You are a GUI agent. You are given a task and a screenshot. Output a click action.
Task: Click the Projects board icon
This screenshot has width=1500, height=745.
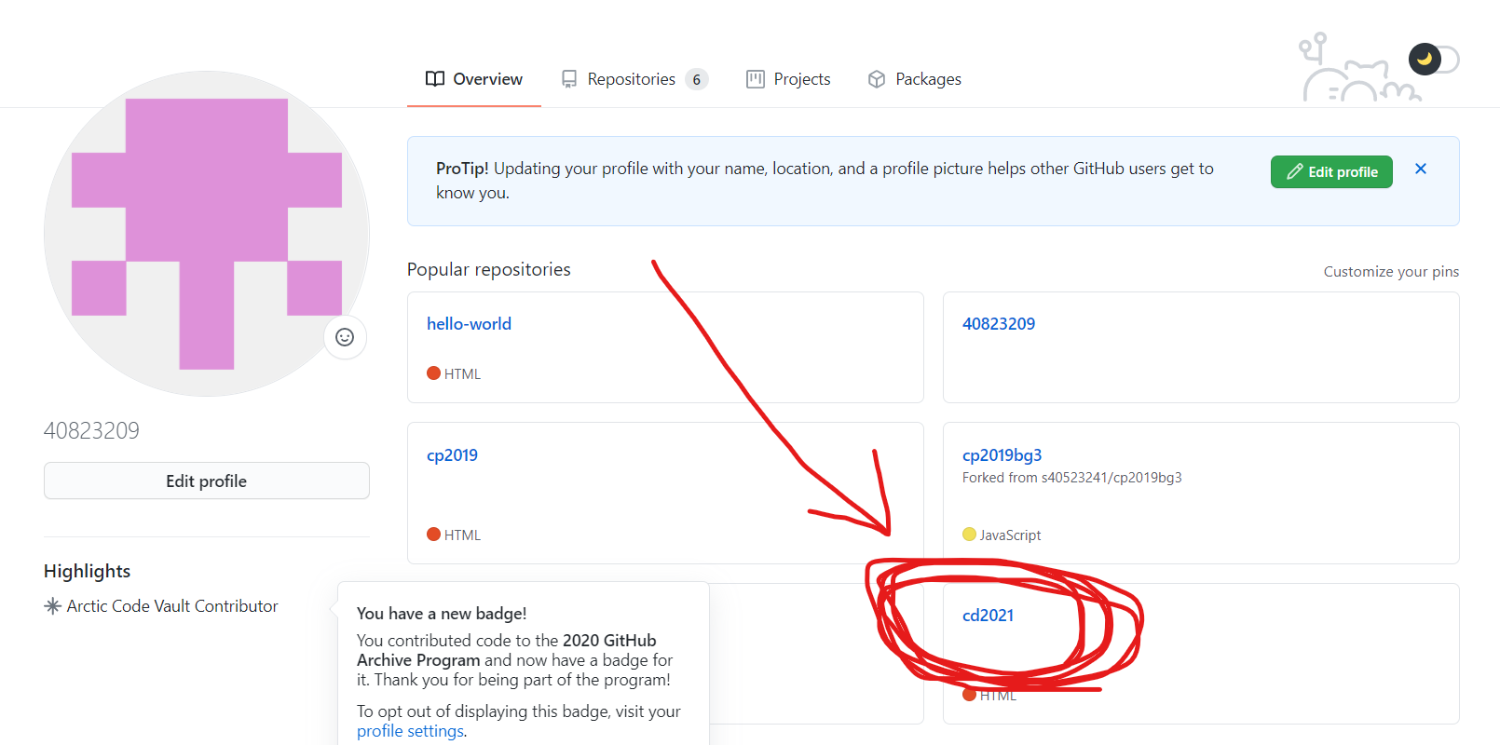click(756, 79)
